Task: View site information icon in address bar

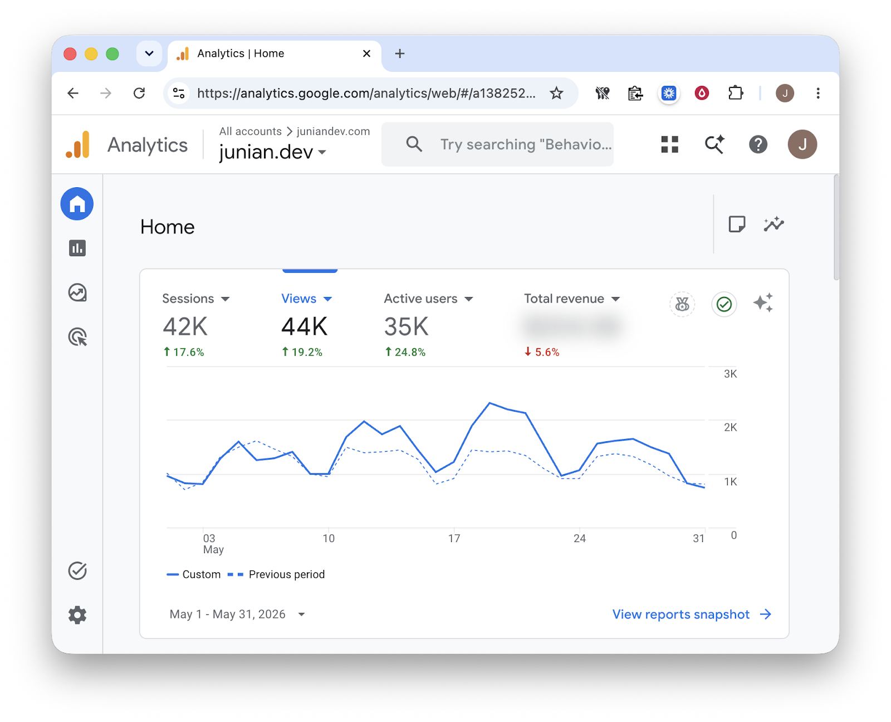Action: tap(179, 93)
